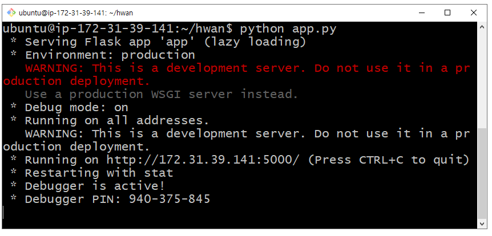The height and width of the screenshot is (236, 492).
Task: Click the 'Debugger is active!' line
Action: click(95, 186)
